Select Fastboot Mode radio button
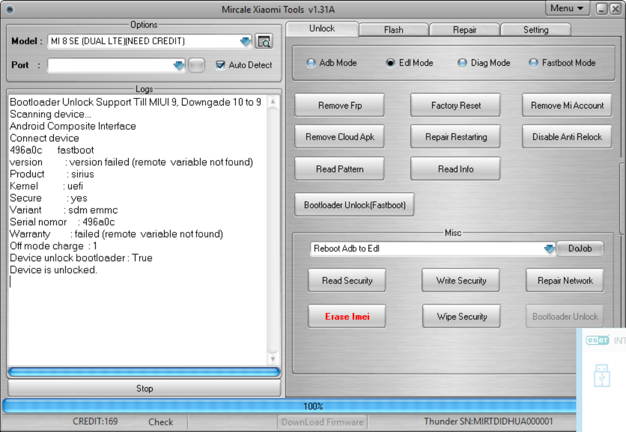 pos(533,63)
